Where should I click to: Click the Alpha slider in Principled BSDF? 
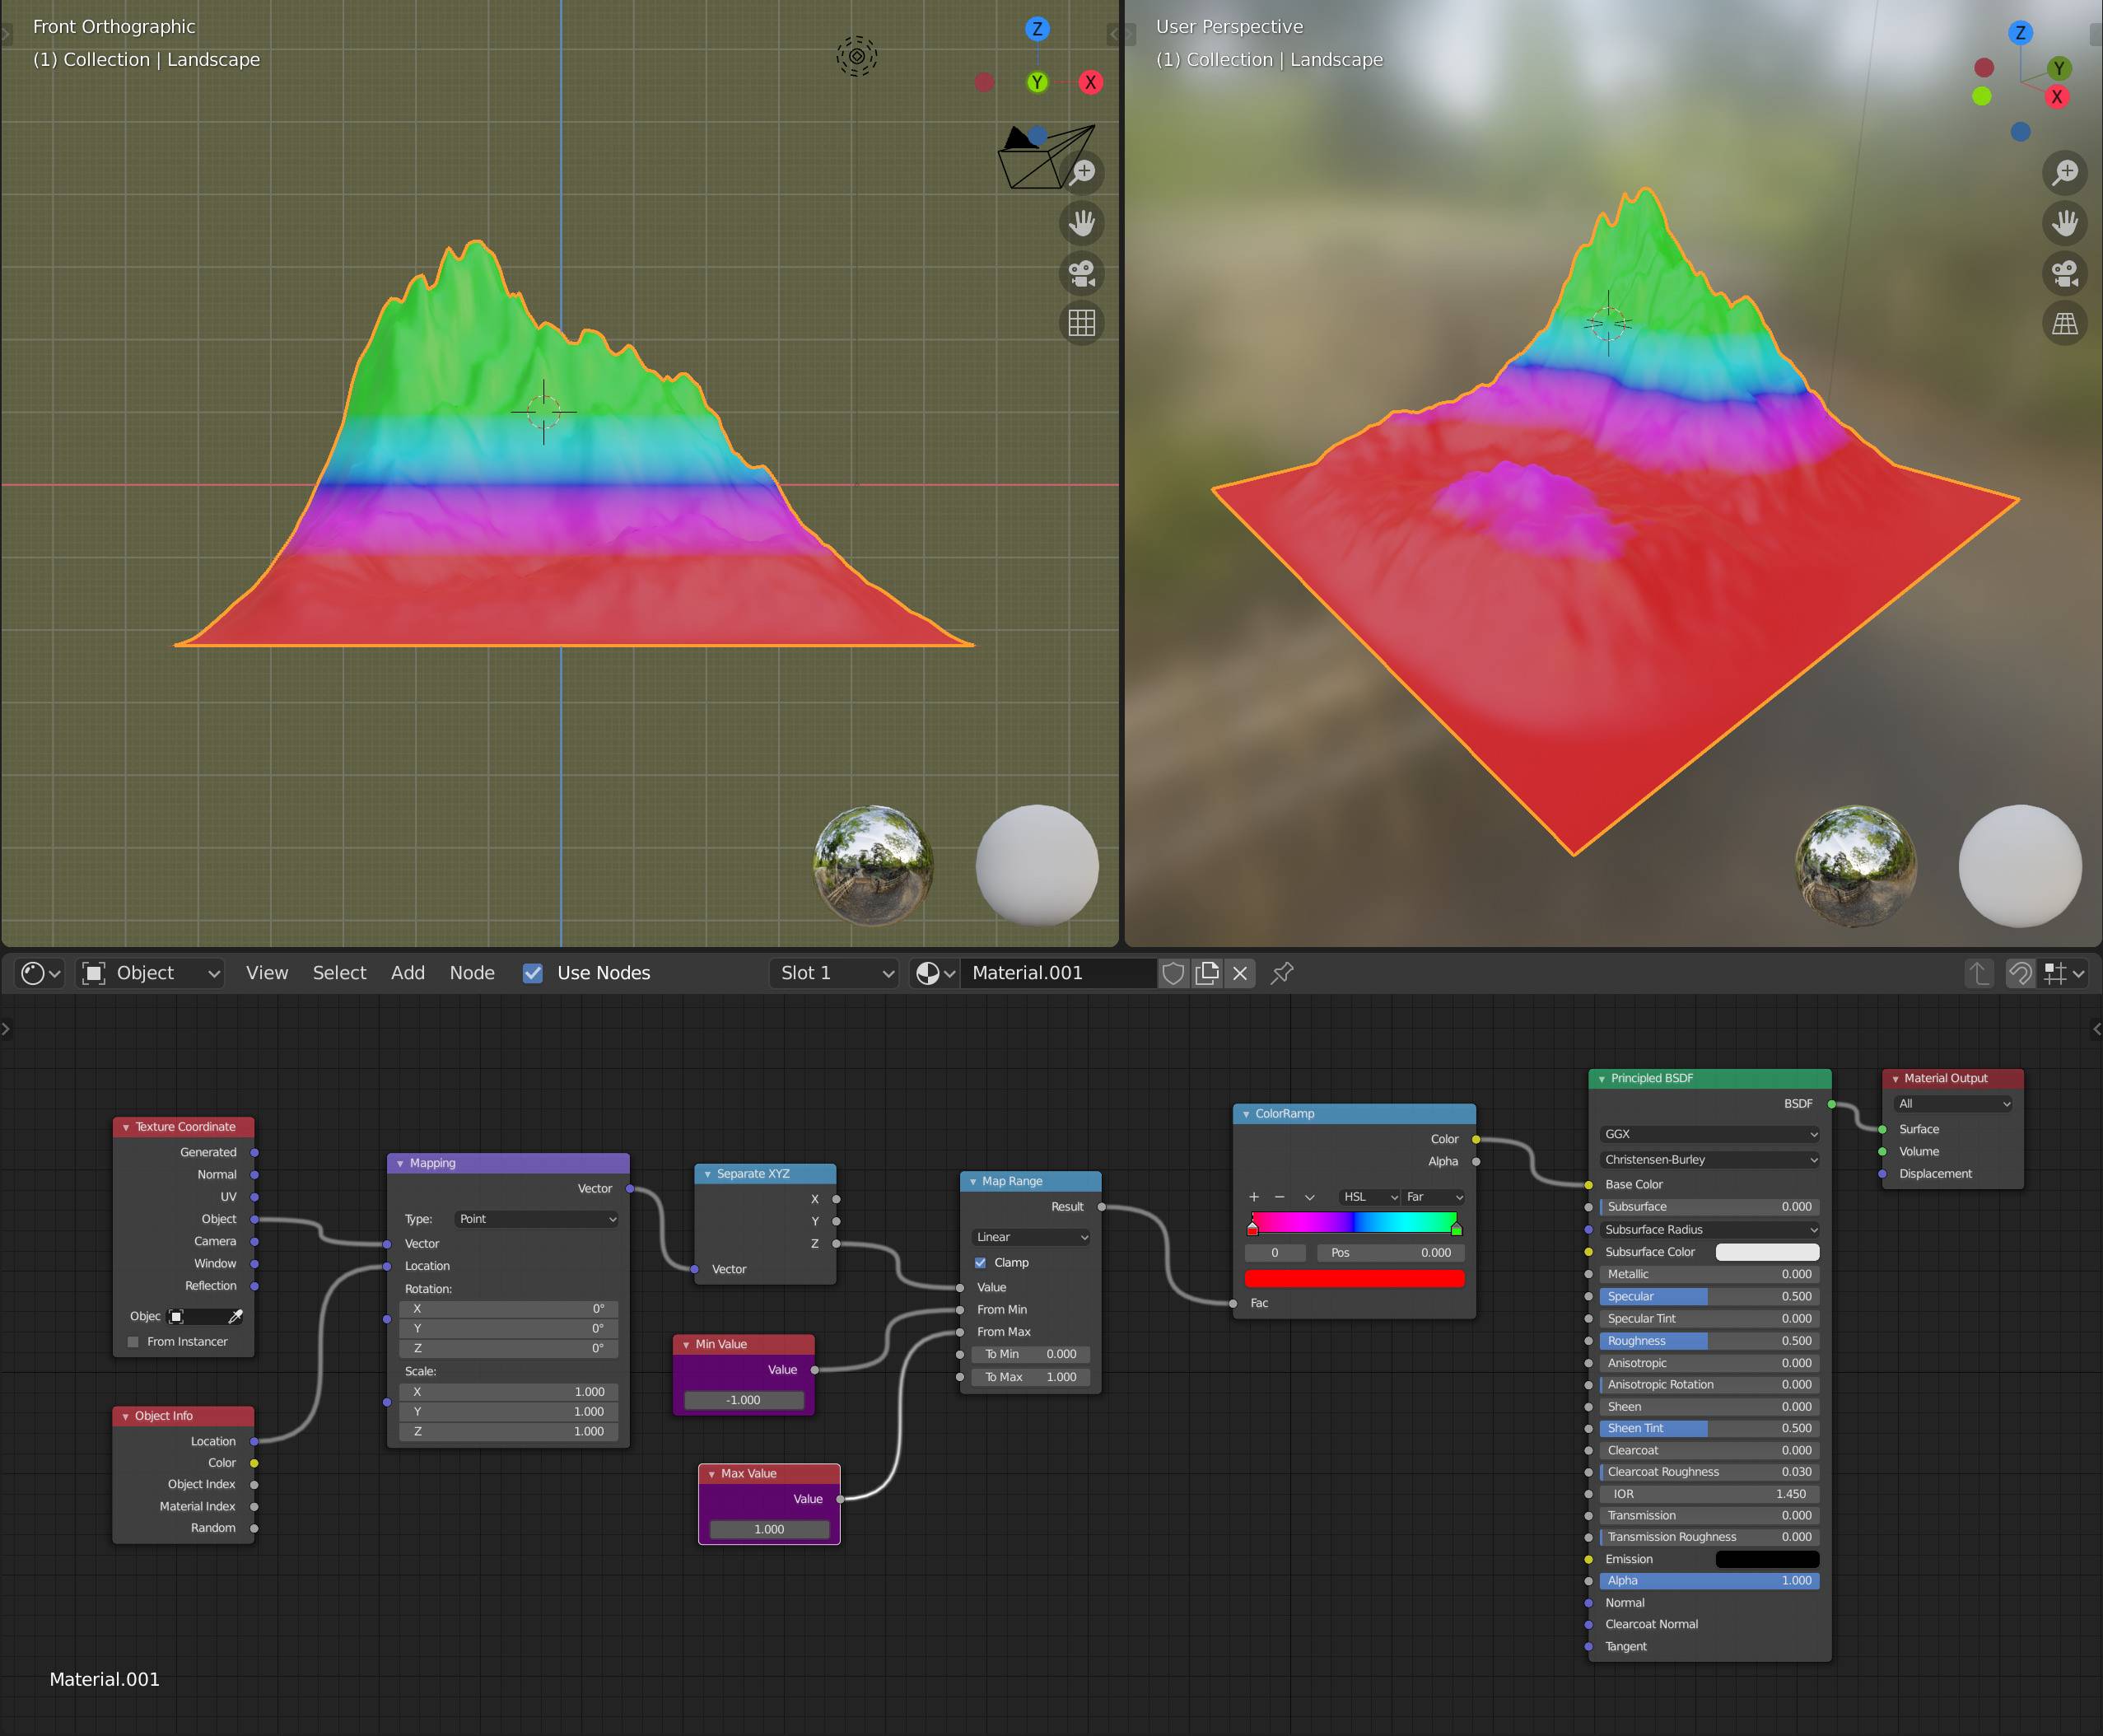1710,1581
